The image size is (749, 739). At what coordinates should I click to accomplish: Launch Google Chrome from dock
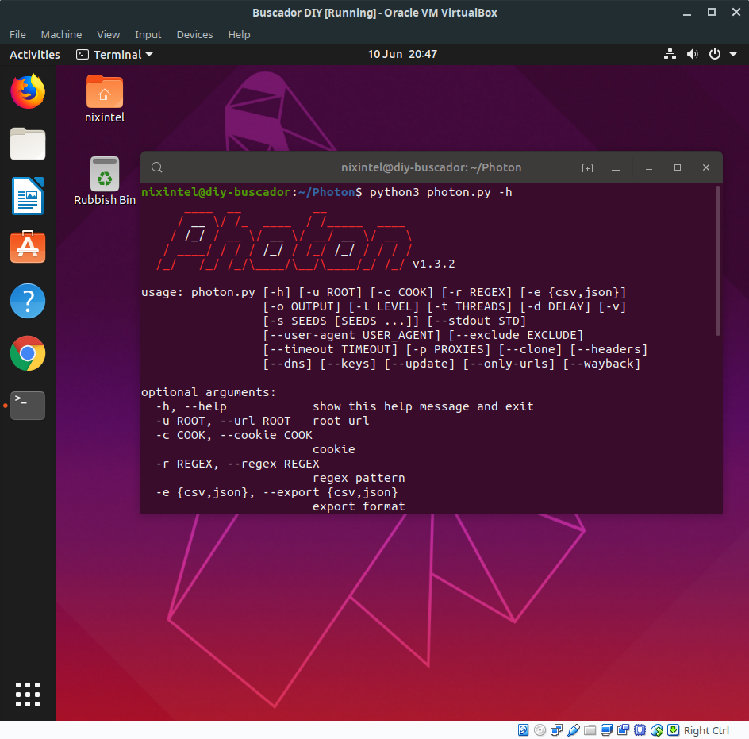point(28,353)
